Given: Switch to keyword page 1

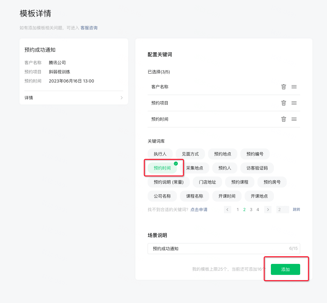Looking at the screenshot, I should click(x=238, y=210).
